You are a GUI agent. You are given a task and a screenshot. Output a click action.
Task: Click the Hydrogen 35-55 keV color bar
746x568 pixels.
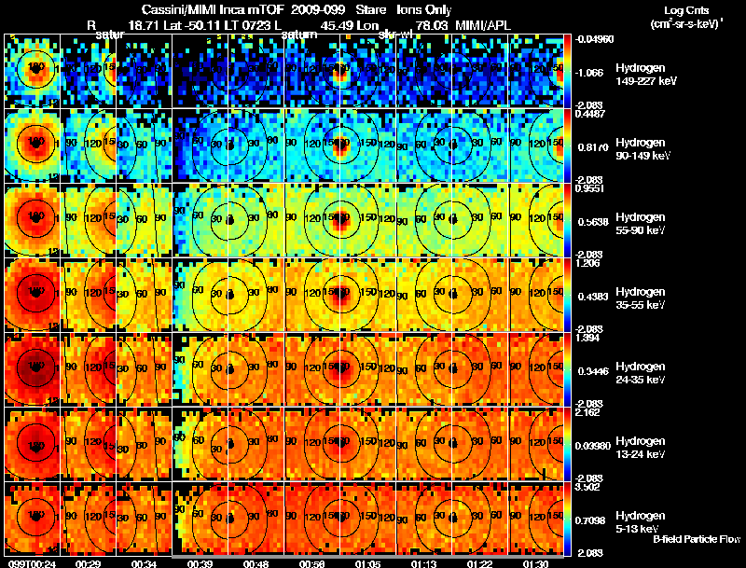568,295
